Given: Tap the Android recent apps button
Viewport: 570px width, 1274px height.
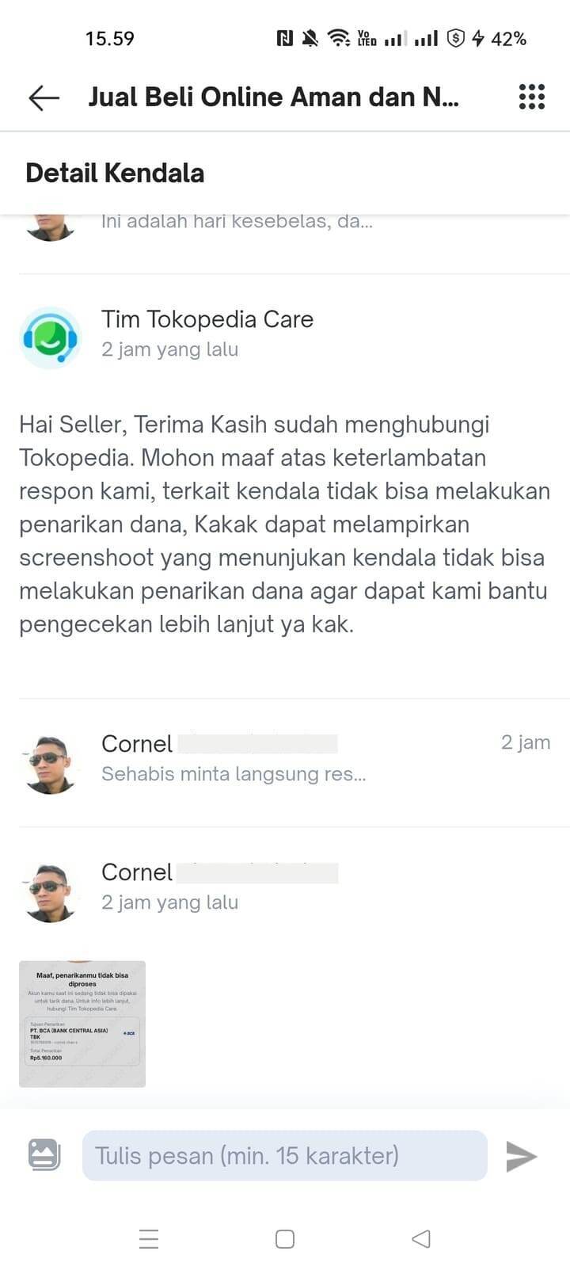Looking at the screenshot, I should (x=149, y=1238).
